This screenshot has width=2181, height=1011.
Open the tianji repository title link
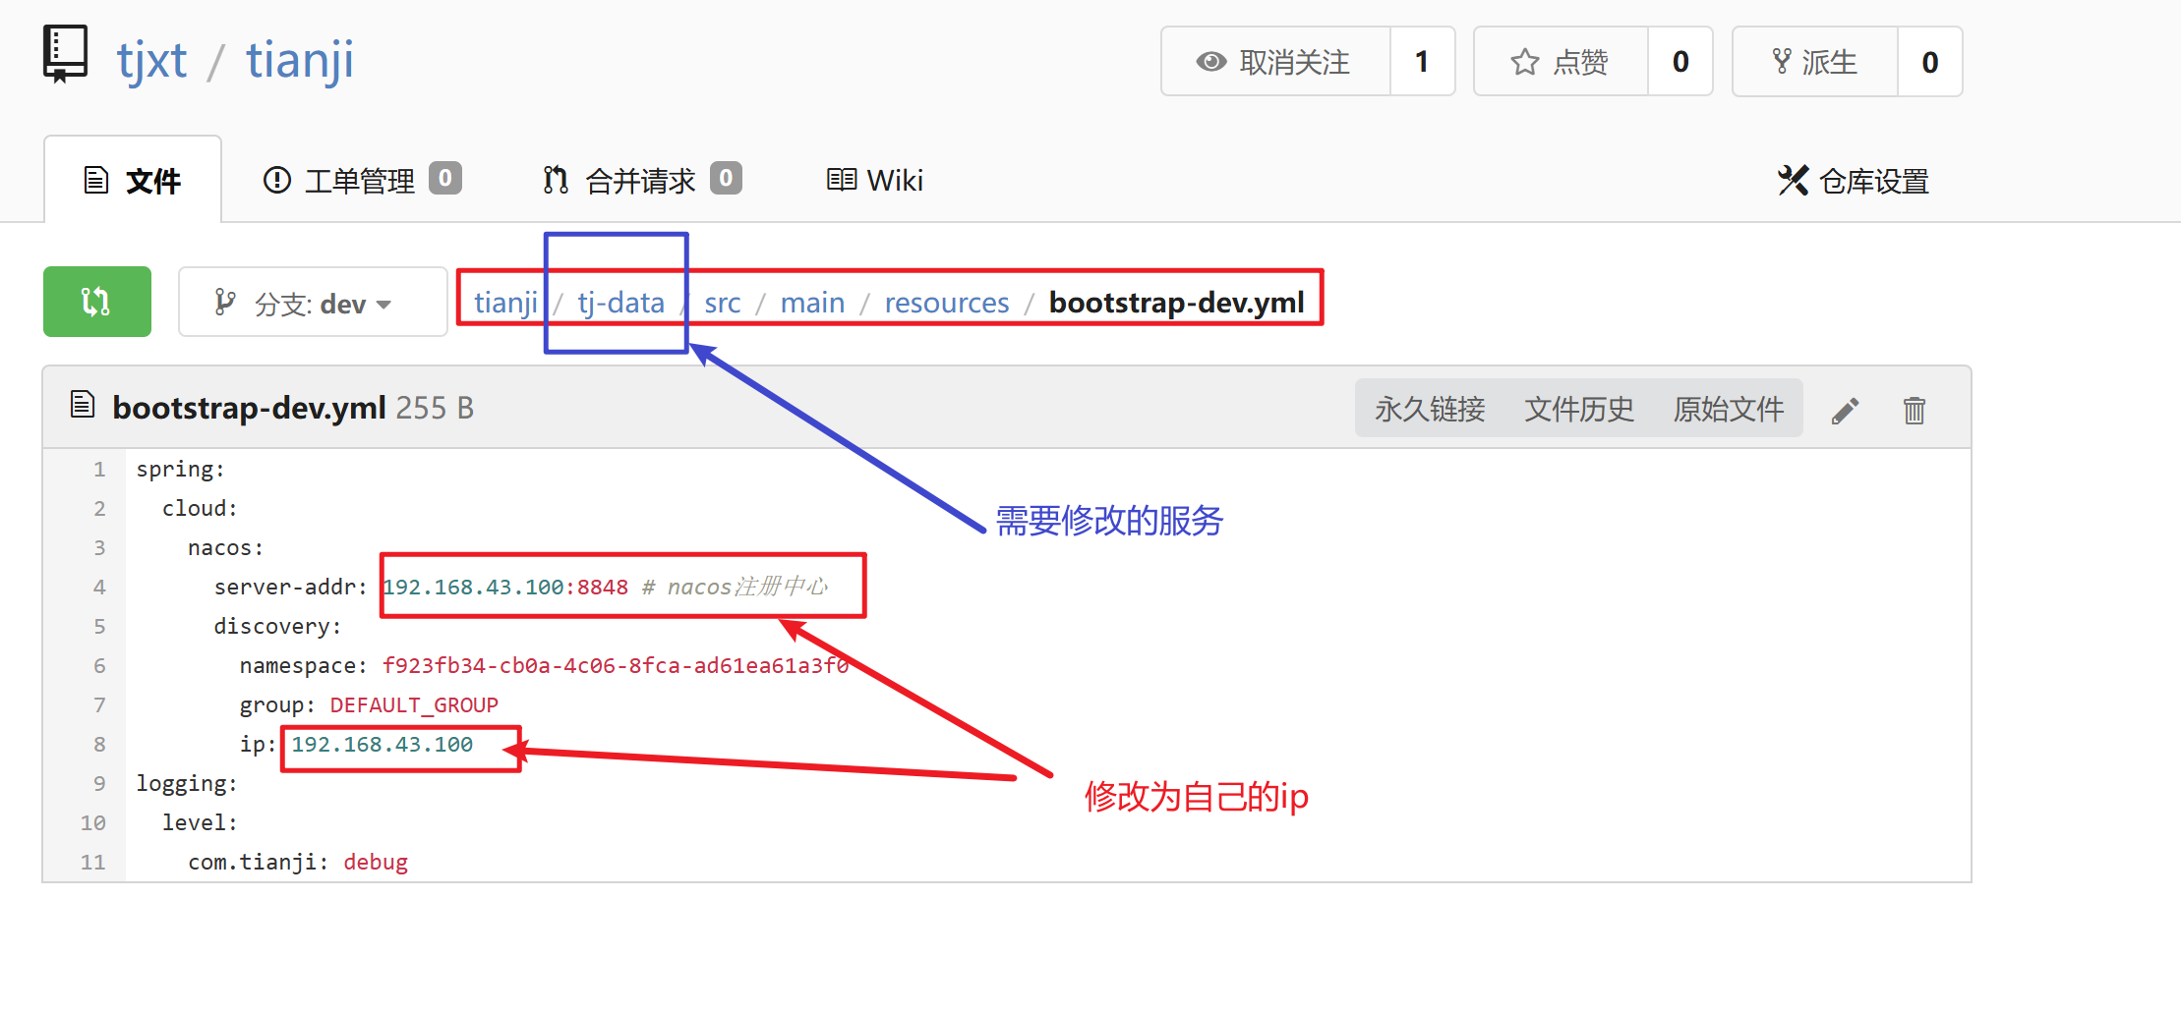(x=300, y=61)
